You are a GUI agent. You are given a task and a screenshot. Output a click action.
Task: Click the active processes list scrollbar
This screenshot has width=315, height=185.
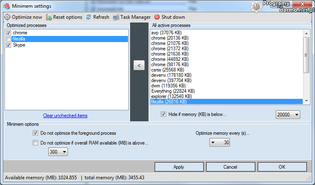point(306,55)
